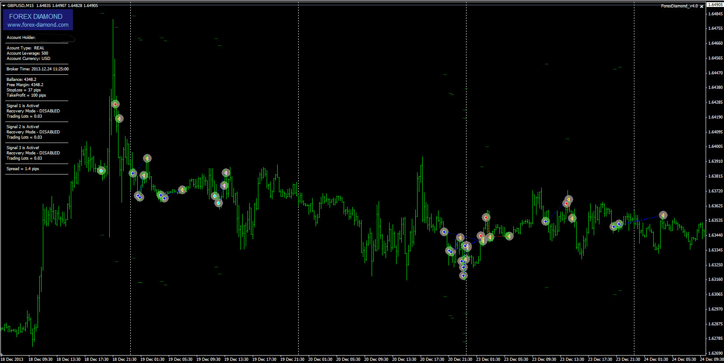
Task: Click the 'Account Holder:' line
Action: [x=21, y=38]
